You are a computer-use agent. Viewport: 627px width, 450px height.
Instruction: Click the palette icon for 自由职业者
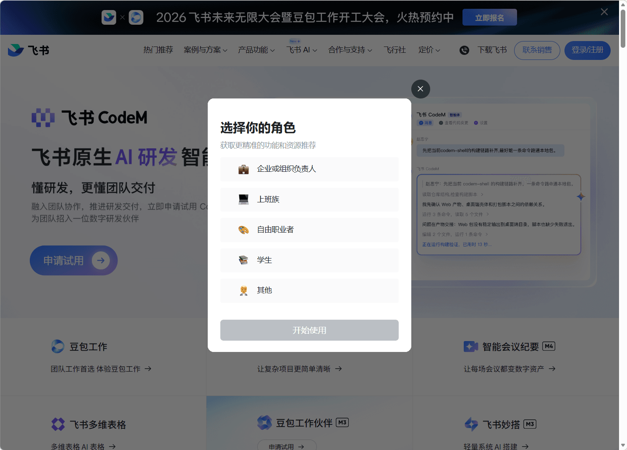244,230
